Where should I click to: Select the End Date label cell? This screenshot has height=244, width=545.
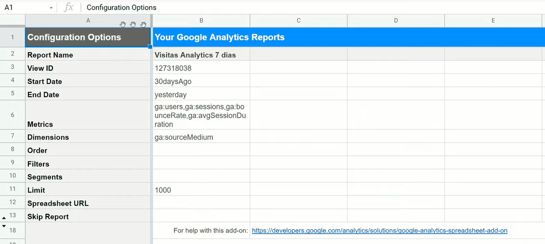pos(88,94)
